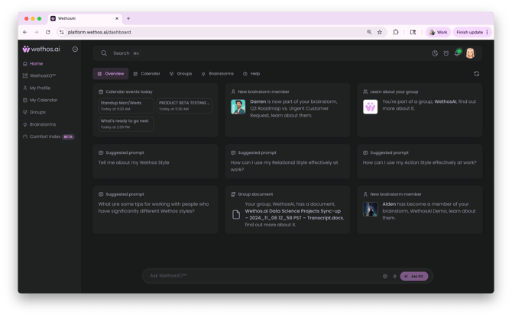
Task: Click the WethosAI group logo thumbnail
Action: [x=371, y=107]
